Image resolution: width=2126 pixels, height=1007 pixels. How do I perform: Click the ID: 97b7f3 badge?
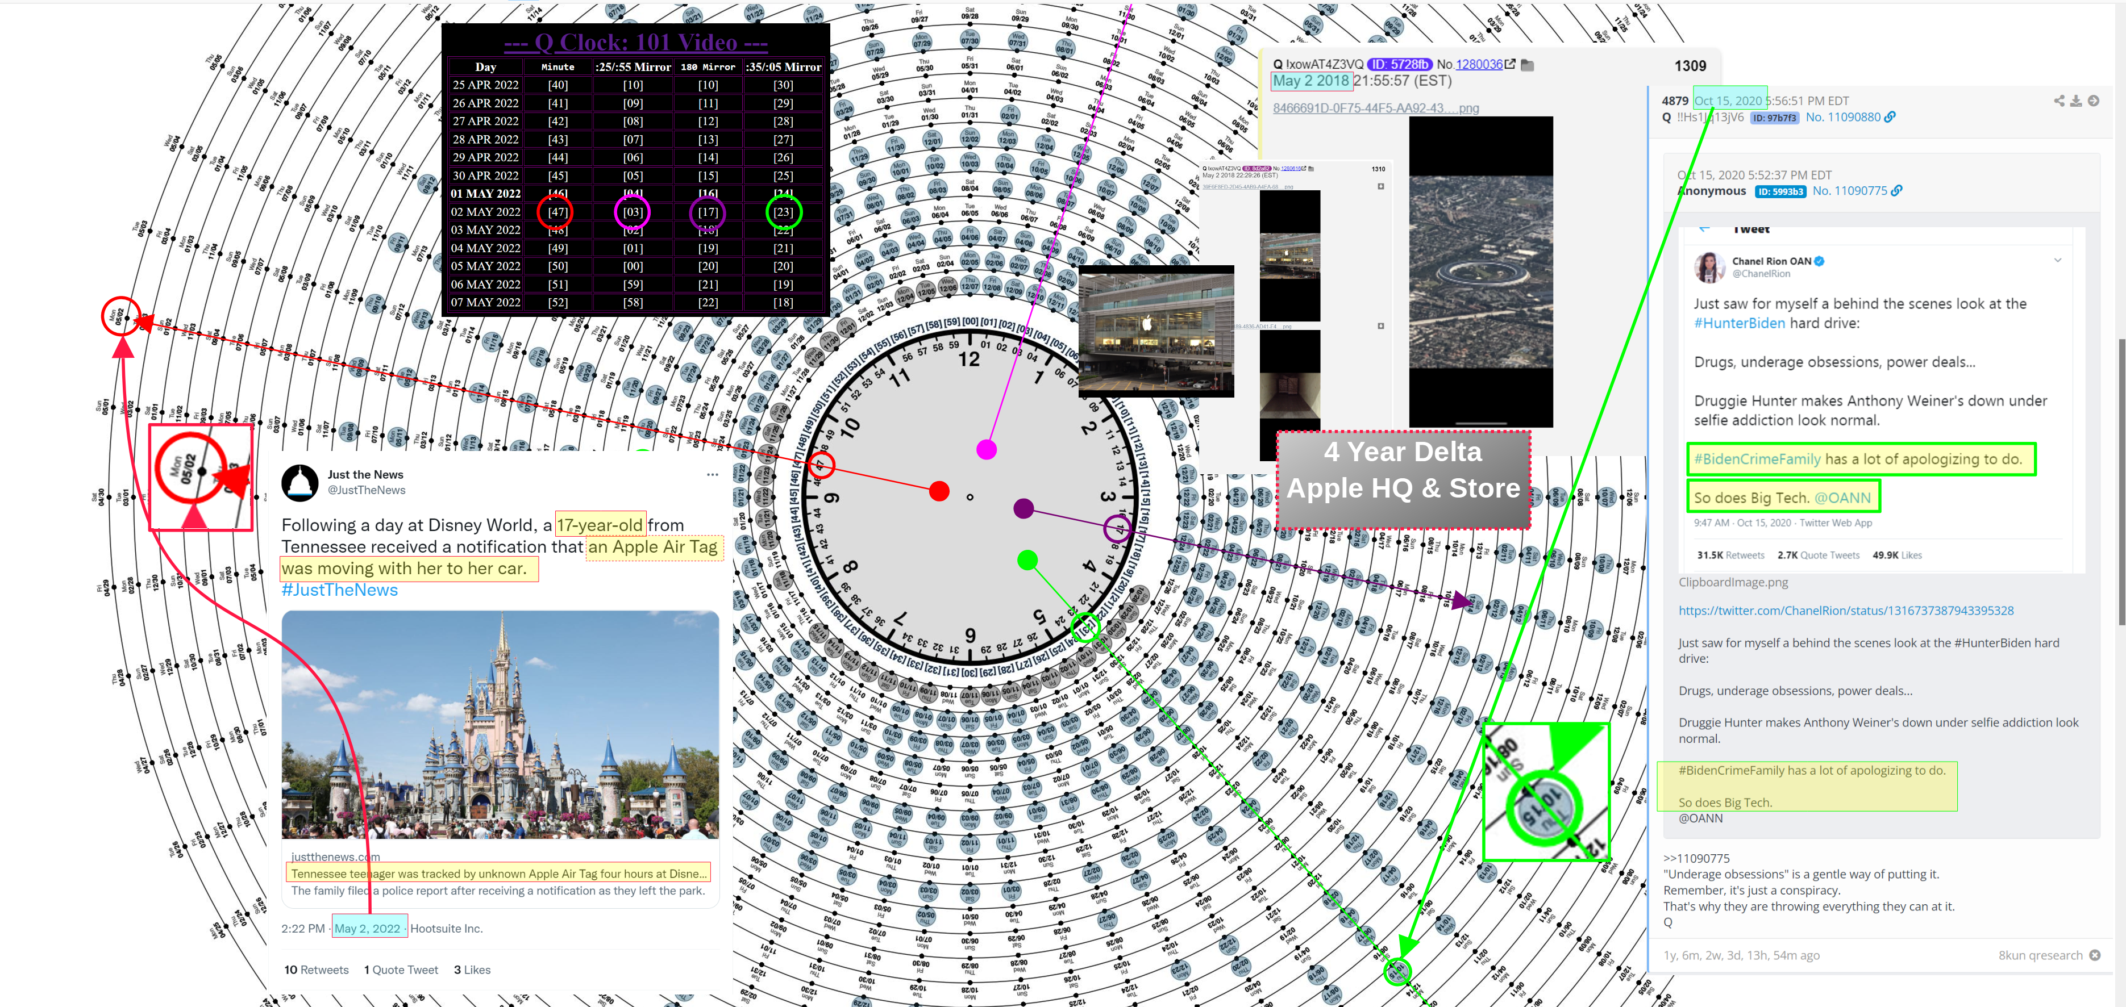pyautogui.click(x=1774, y=118)
